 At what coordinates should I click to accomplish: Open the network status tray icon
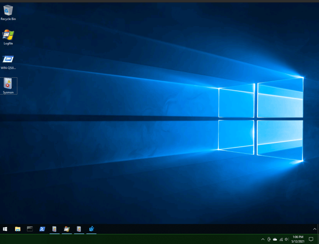[x=281, y=239]
